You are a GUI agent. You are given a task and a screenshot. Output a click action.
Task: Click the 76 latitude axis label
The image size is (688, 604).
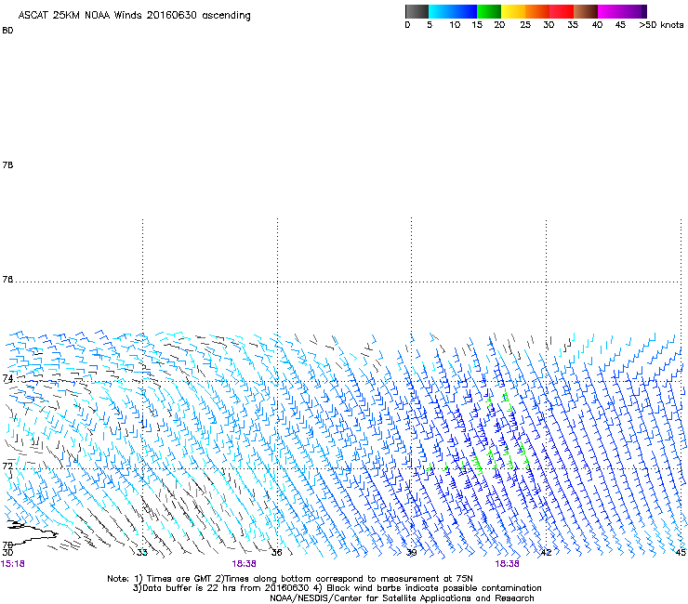[x=7, y=280]
